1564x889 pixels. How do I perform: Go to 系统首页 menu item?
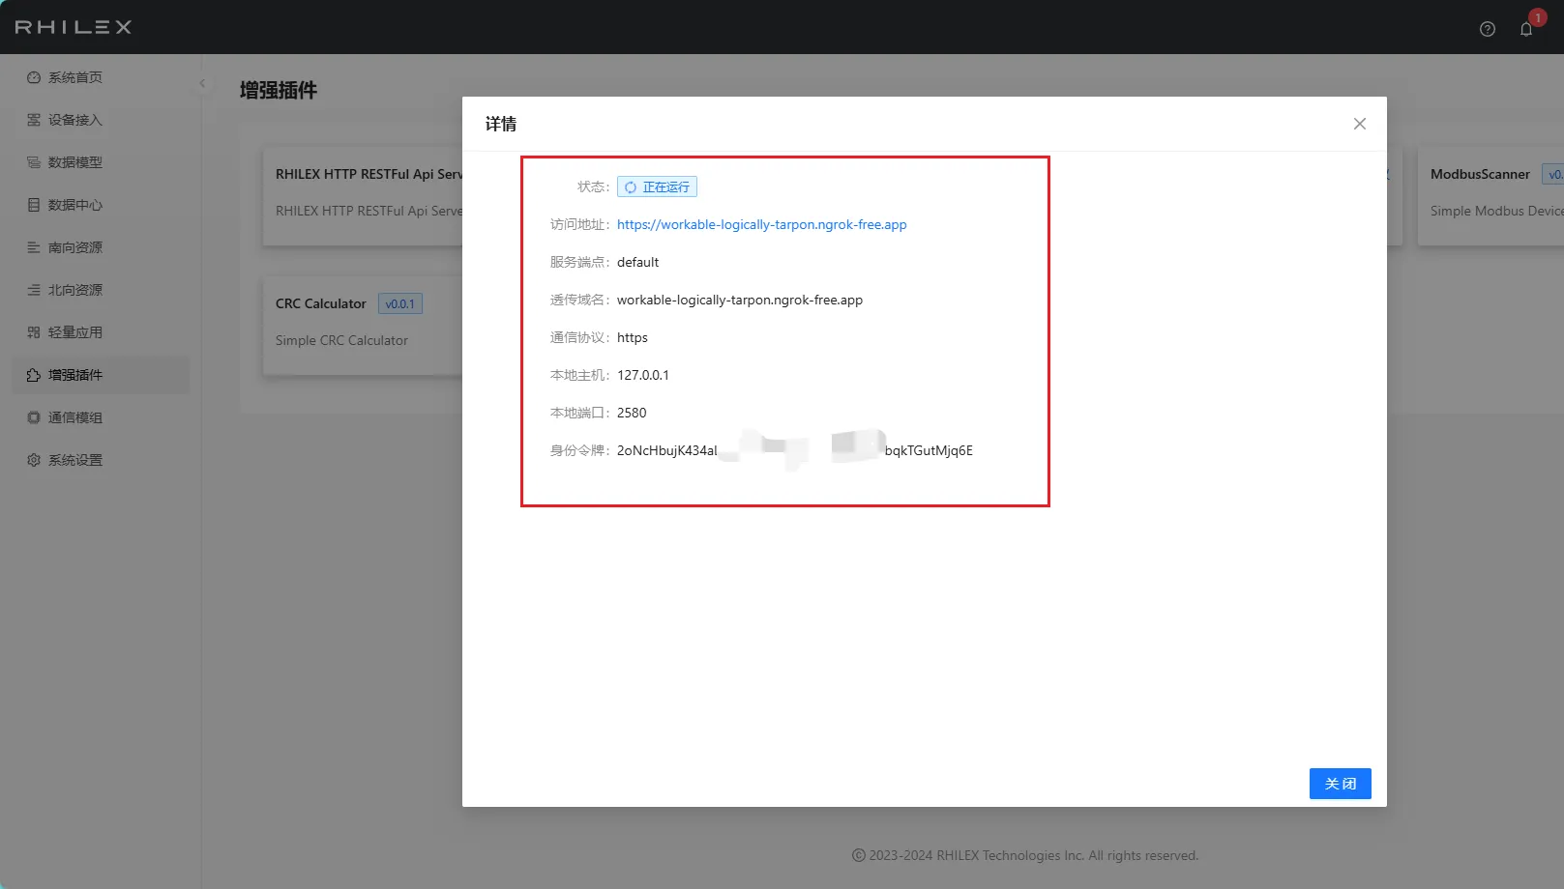pyautogui.click(x=101, y=77)
